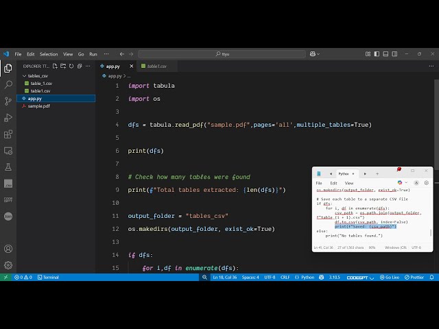Open the Edit menu
Image resolution: width=439 pixels, height=329 pixels.
pyautogui.click(x=30, y=54)
